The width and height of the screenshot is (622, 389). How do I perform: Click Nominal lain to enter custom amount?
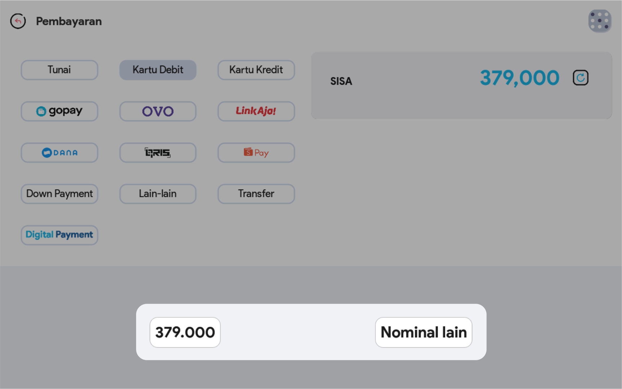(x=423, y=332)
